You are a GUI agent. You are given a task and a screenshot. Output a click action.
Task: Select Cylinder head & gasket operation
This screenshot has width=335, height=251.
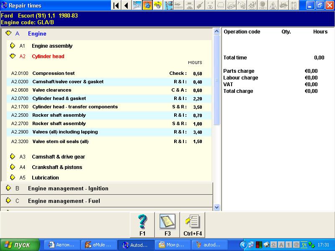pyautogui.click(x=109, y=98)
